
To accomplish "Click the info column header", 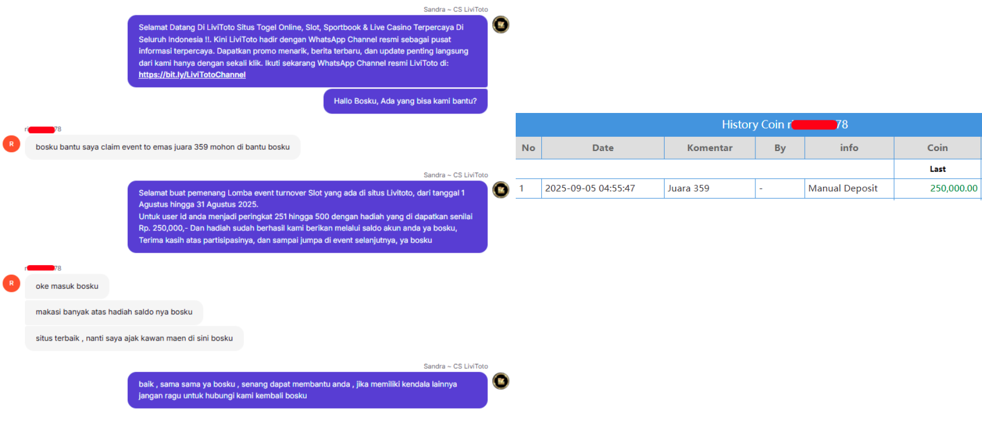I will pyautogui.click(x=849, y=148).
